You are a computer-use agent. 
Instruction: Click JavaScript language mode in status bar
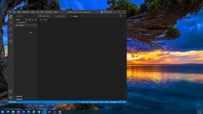click(114, 102)
